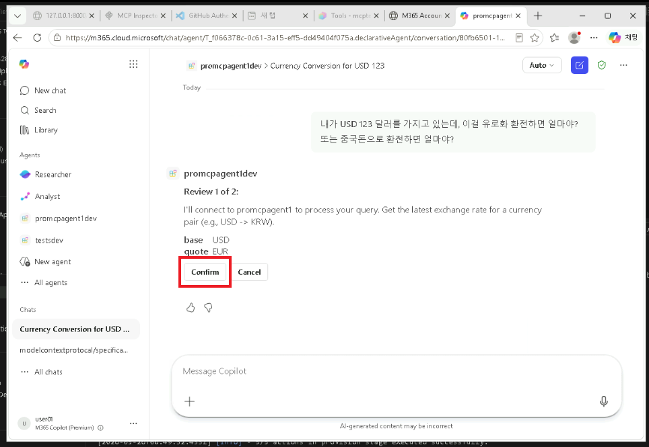Select the Analyst agent
Screen dimensions: 649x447
coord(40,196)
